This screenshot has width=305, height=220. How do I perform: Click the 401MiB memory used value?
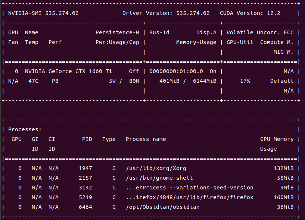169,81
